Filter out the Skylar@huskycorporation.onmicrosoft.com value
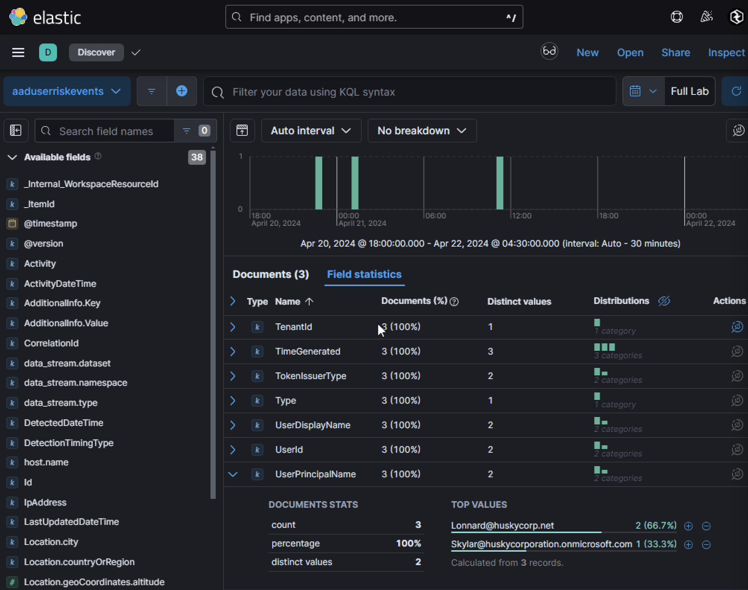 click(x=706, y=545)
